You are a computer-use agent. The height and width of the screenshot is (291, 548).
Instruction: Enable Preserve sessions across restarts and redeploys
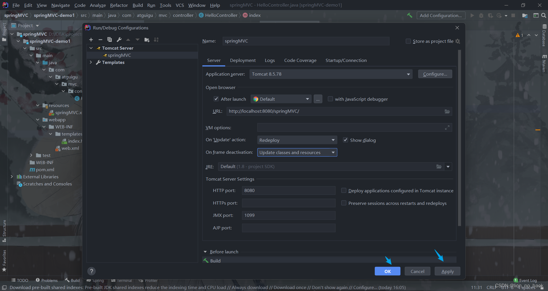click(344, 203)
